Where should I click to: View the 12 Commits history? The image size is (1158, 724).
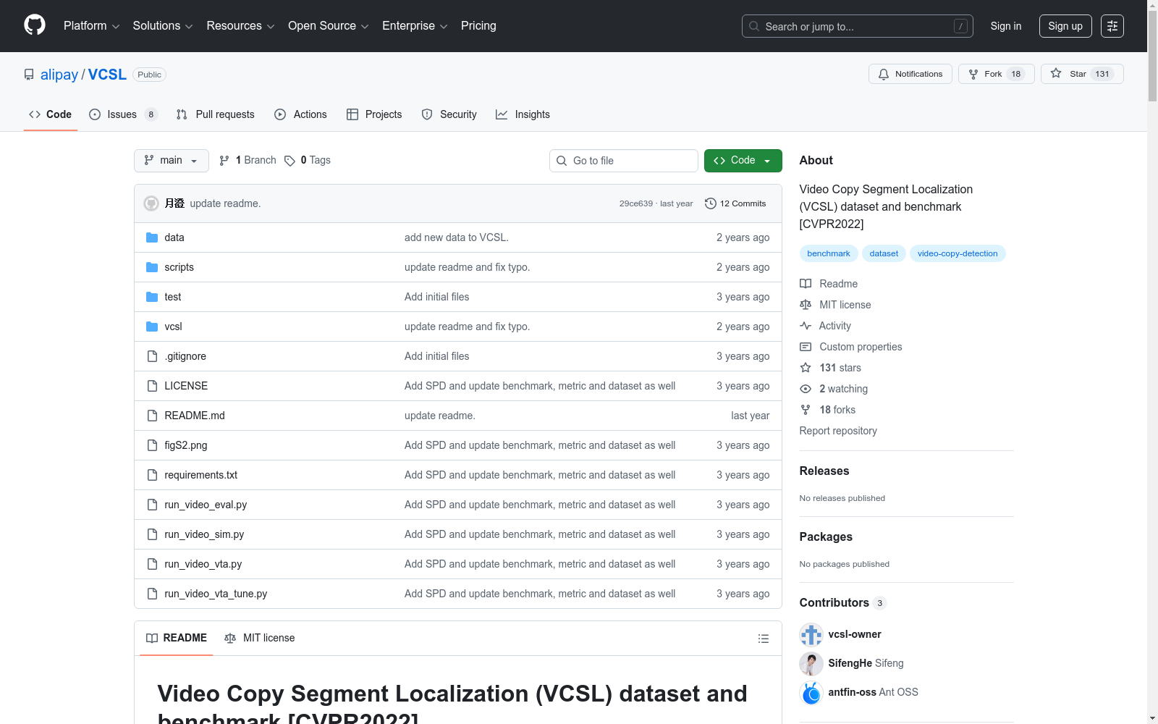(735, 203)
